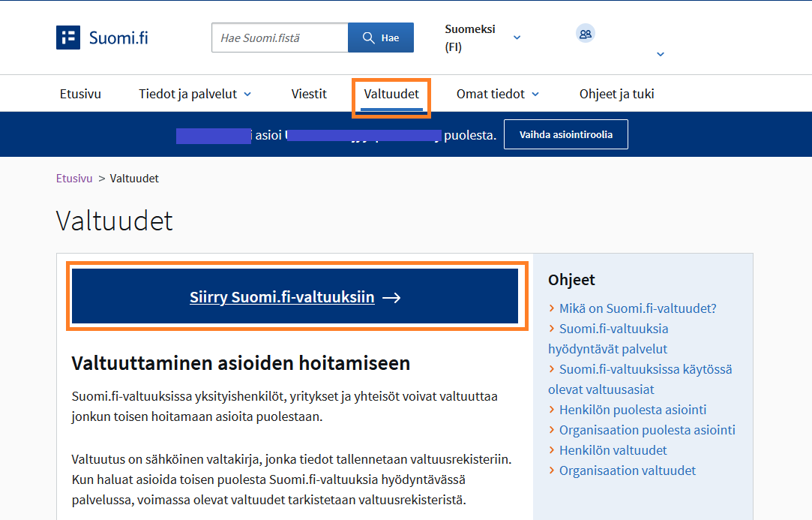
Task: Click the magnifying glass search icon
Action: click(x=368, y=38)
